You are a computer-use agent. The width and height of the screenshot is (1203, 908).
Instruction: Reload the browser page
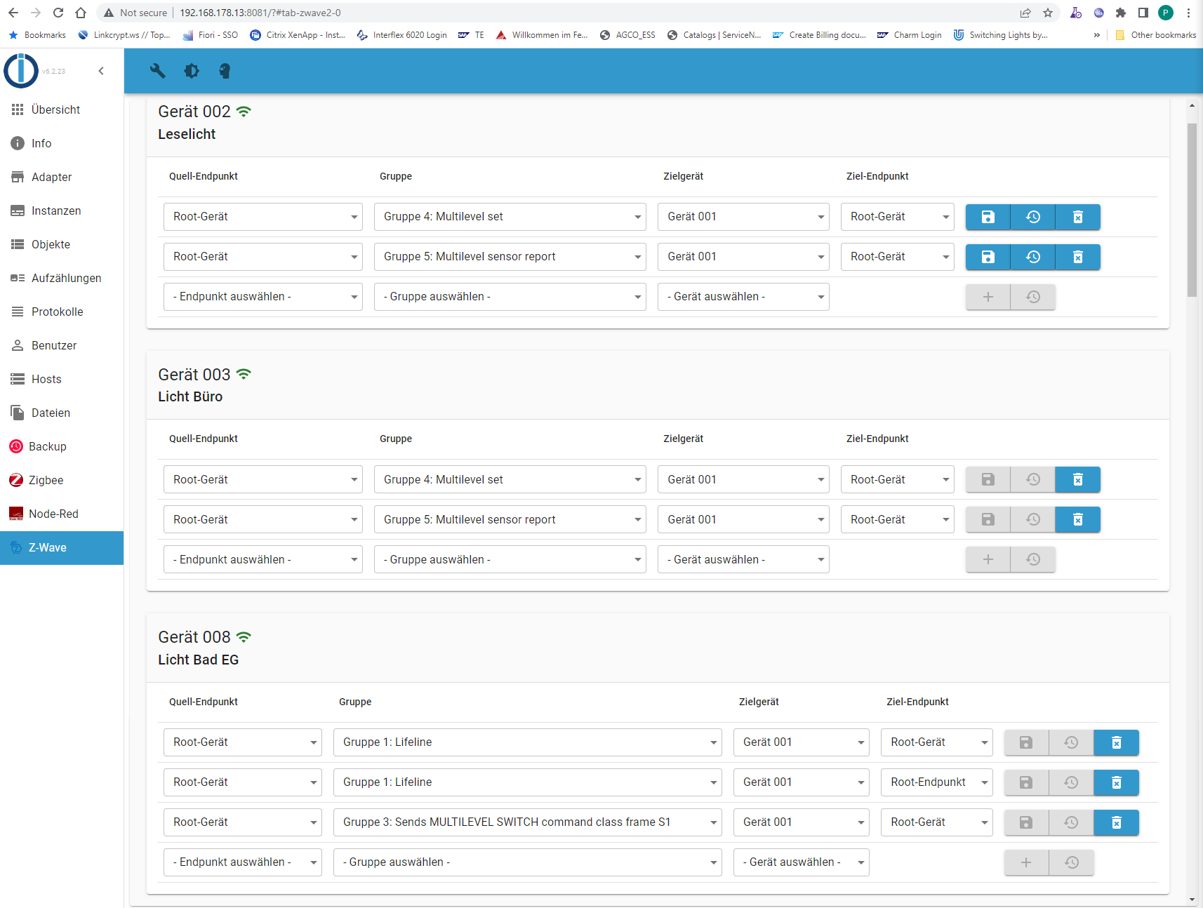[58, 13]
